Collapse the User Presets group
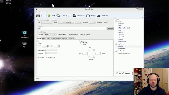 [x=116, y=51]
